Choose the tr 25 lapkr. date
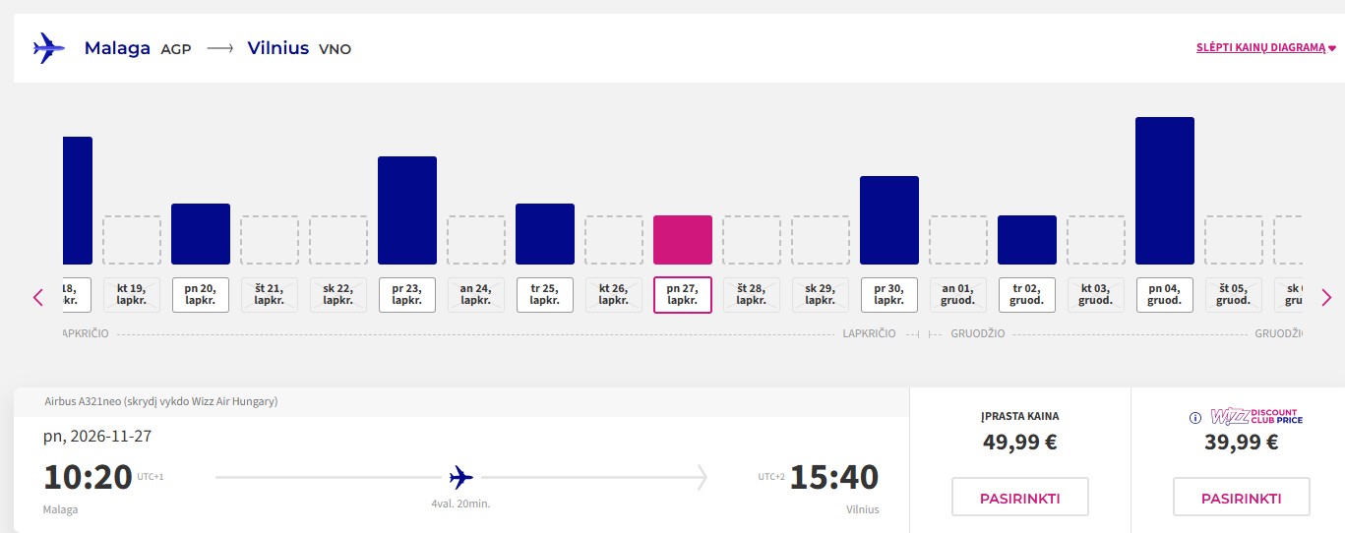The image size is (1345, 533). 545,294
